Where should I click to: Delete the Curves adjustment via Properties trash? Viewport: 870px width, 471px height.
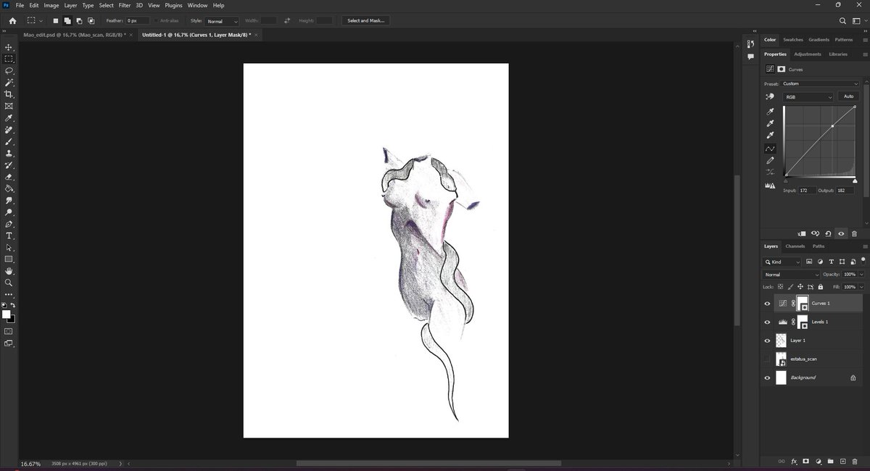854,233
